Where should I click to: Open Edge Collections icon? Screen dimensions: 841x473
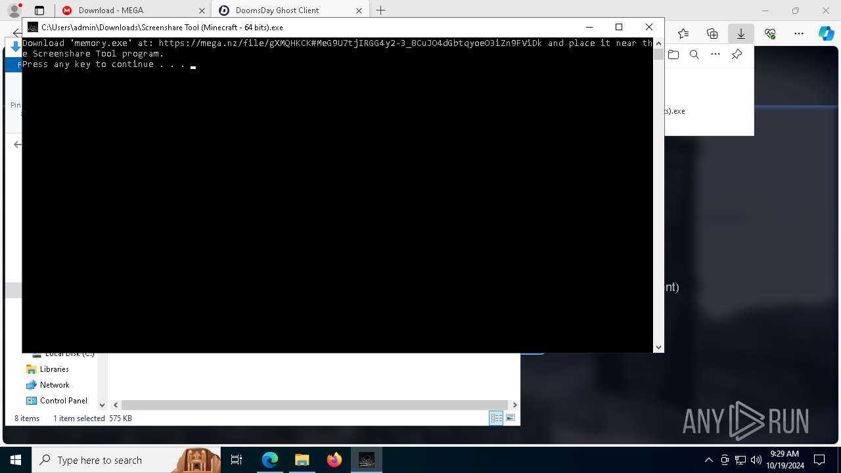(x=712, y=34)
